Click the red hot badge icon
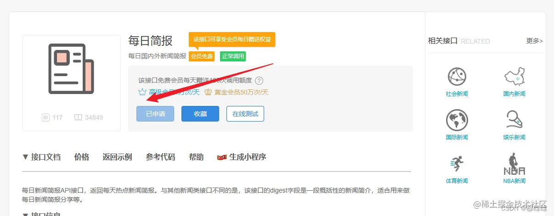The width and height of the screenshot is (554, 216). [x=222, y=157]
